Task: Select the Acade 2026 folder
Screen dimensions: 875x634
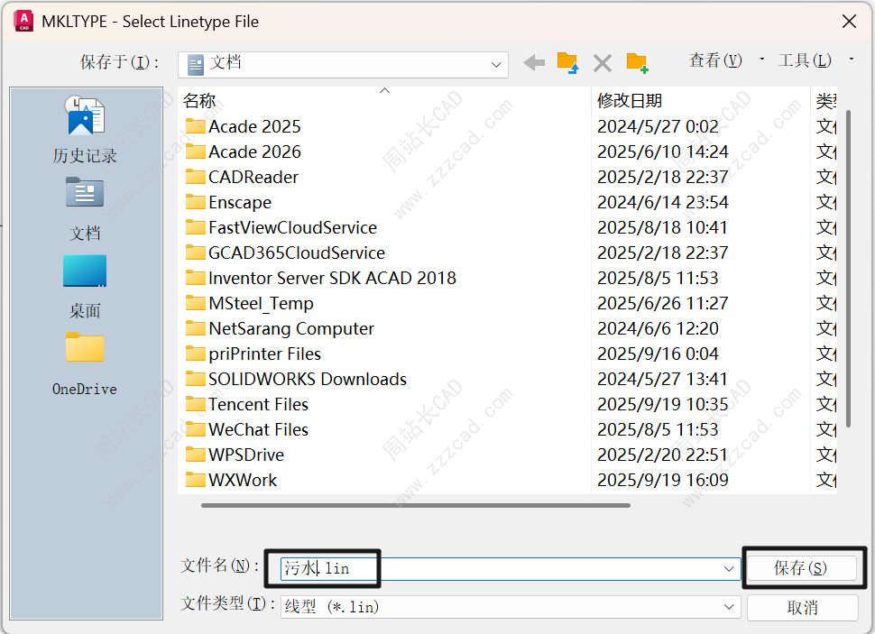Action: tap(254, 152)
